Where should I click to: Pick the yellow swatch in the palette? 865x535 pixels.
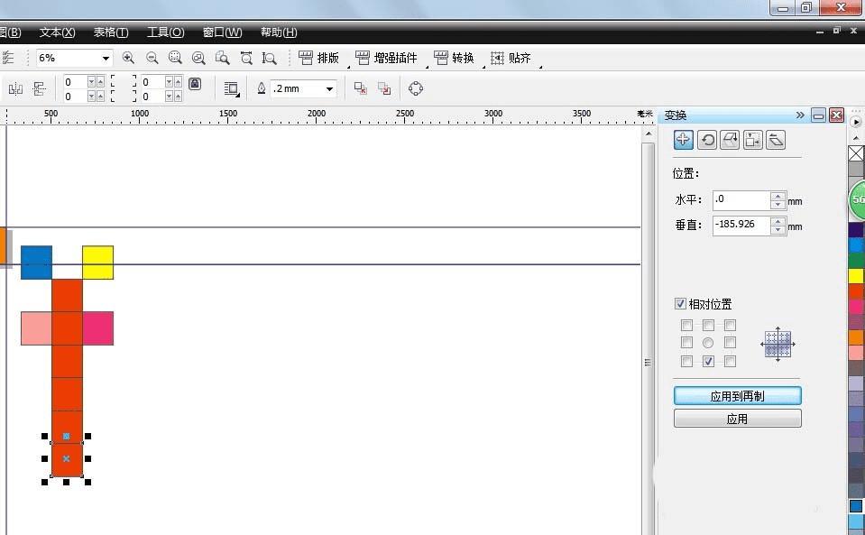coord(856,275)
